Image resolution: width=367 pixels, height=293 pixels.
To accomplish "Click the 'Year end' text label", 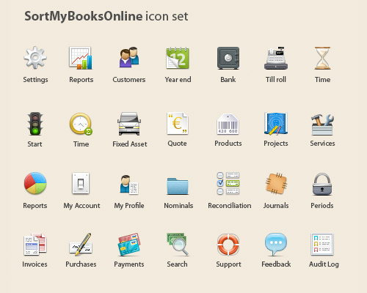I will pos(178,80).
